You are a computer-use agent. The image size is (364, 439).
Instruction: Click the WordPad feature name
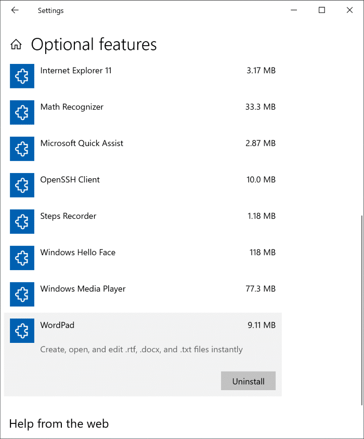pyautogui.click(x=57, y=325)
